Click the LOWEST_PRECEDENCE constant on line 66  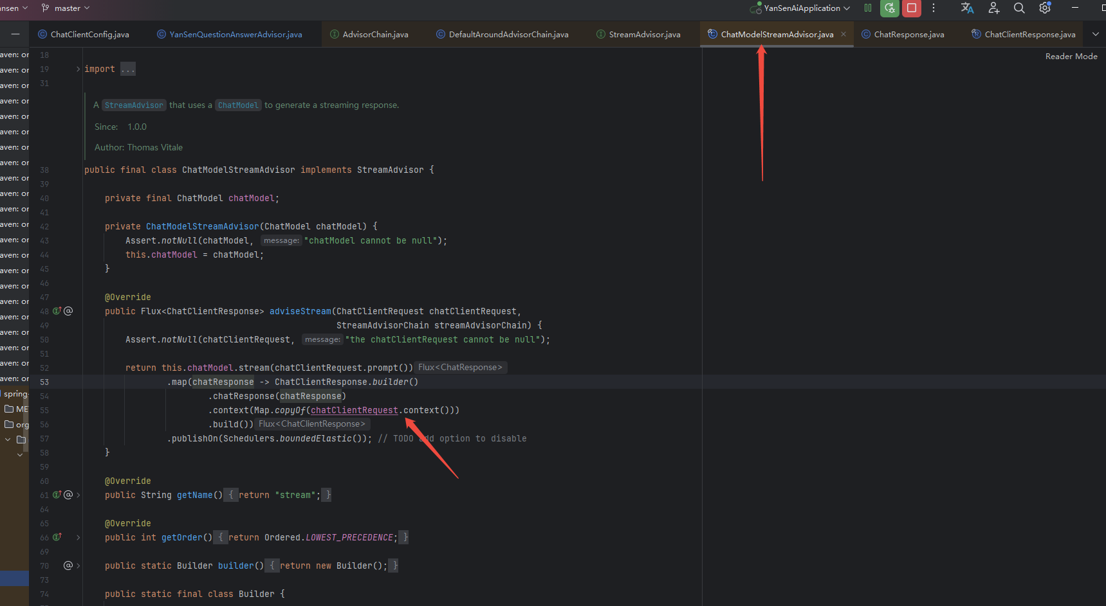pos(349,538)
